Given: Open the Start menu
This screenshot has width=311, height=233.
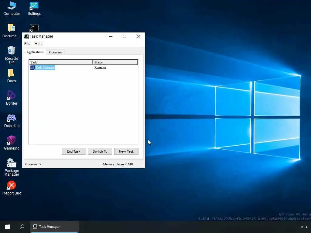Looking at the screenshot, I should (7, 227).
